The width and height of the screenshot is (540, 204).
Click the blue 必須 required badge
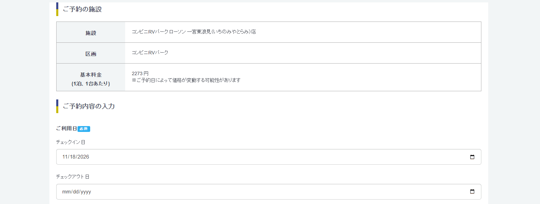click(x=84, y=129)
